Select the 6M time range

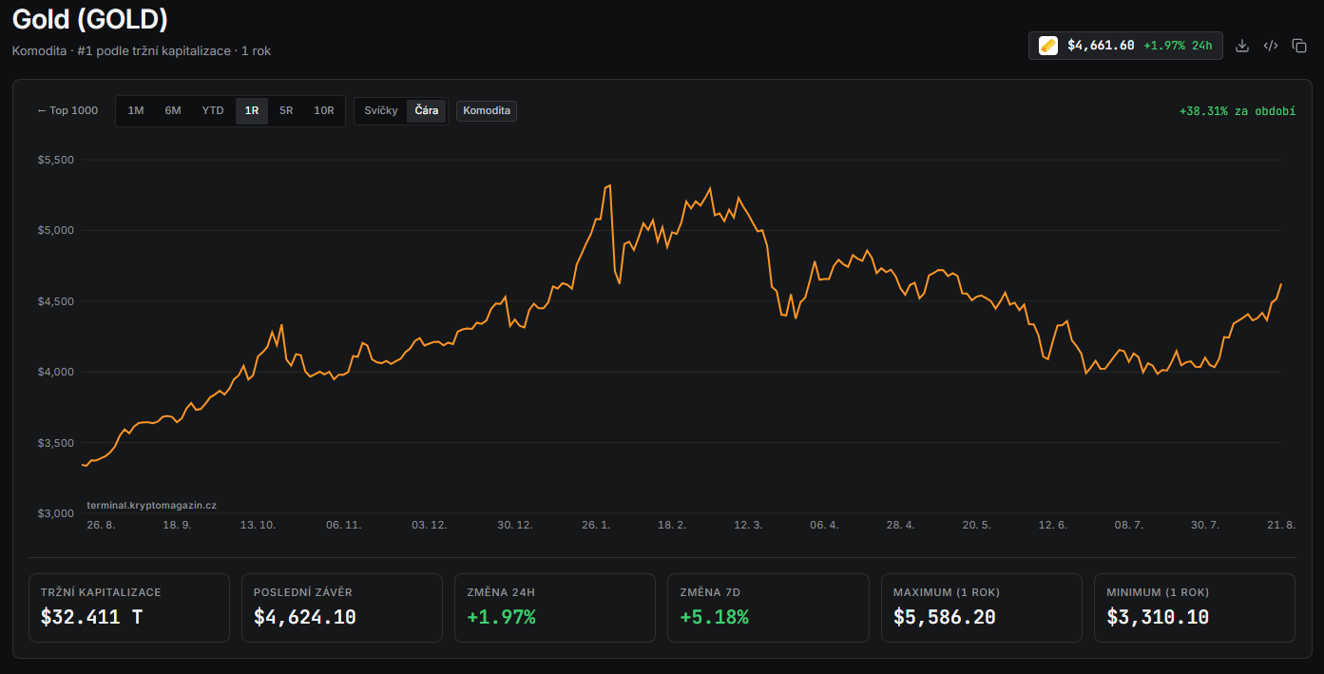click(x=173, y=110)
